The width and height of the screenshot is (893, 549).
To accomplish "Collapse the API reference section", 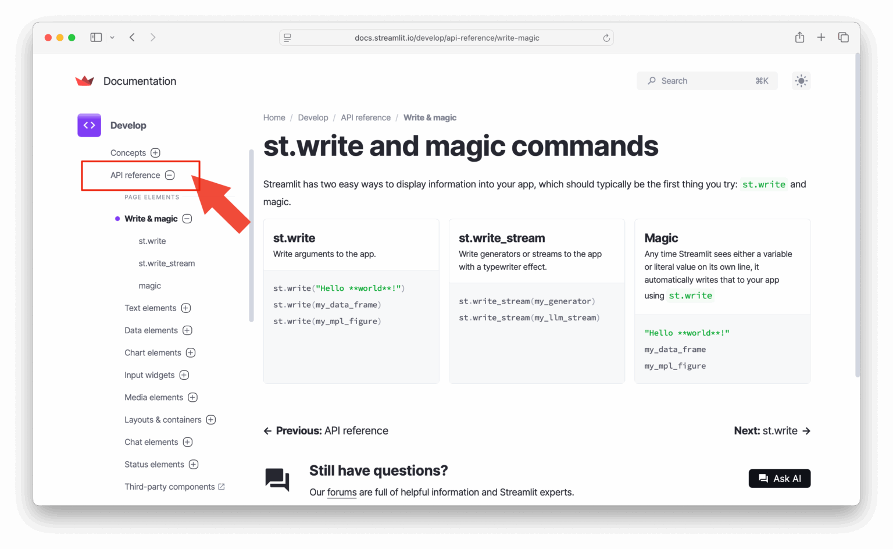I will point(170,175).
